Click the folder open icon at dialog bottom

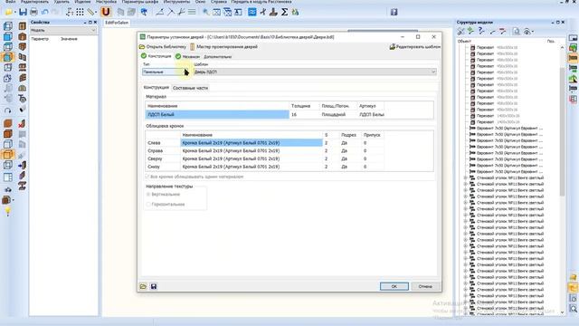coord(143,286)
